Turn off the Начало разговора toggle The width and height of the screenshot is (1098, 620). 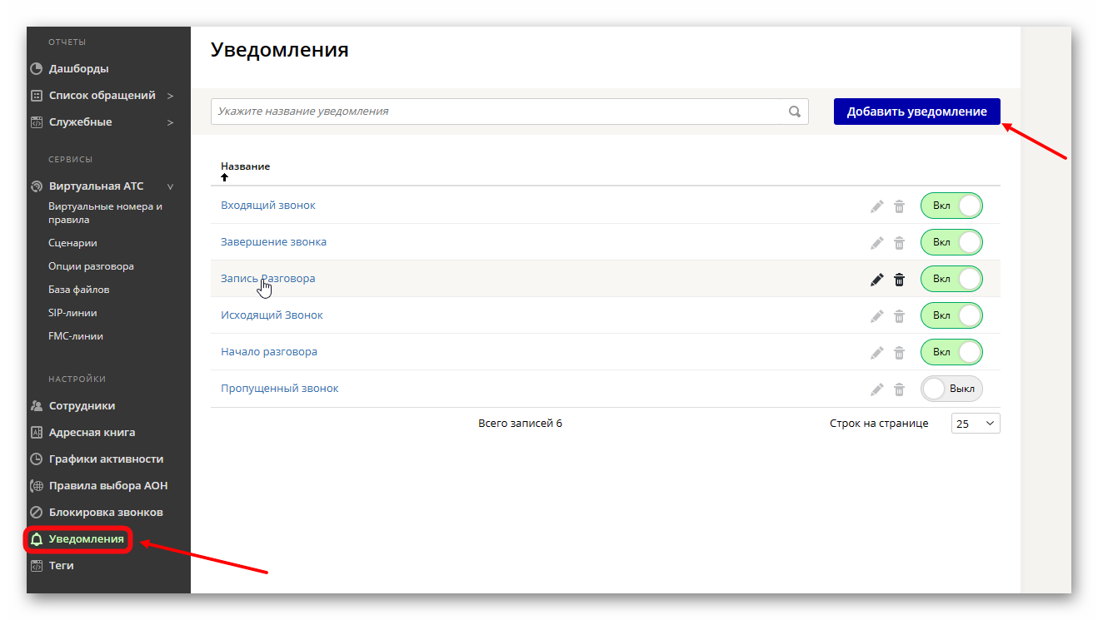pos(951,352)
